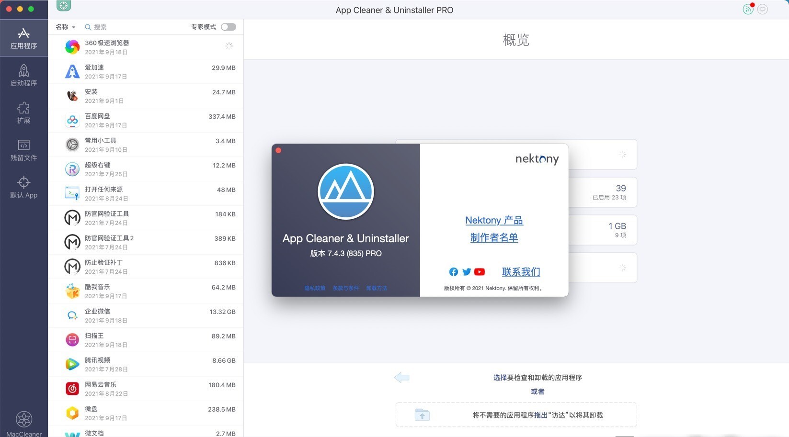Viewport: 789px width, 437px height.
Task: Click the 2021年8月24日 date under 打开任何来源
Action: pos(106,199)
